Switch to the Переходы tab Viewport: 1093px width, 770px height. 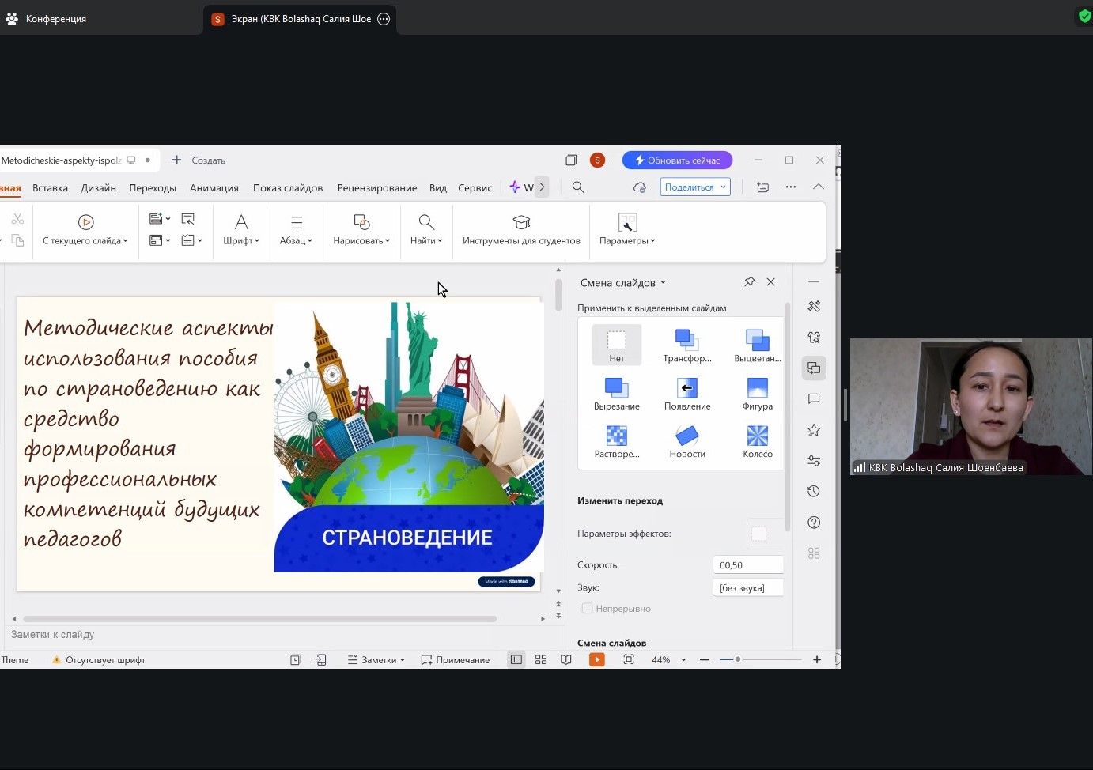[153, 188]
